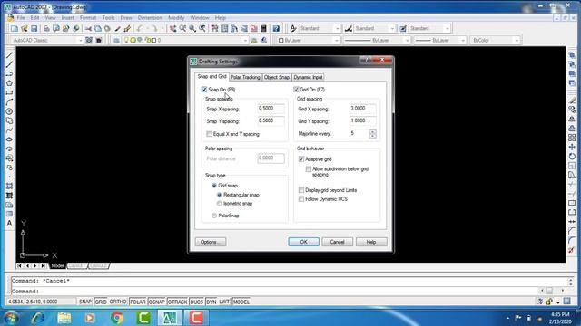Open the Format menu
Viewport: 581px width, 326px height.
88,18
